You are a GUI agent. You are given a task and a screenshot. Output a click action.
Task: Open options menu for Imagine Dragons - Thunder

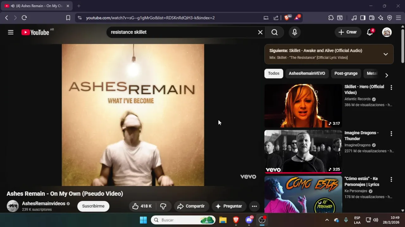[391, 134]
